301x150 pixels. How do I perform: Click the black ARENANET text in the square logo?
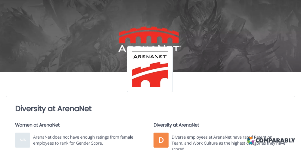coord(150,57)
